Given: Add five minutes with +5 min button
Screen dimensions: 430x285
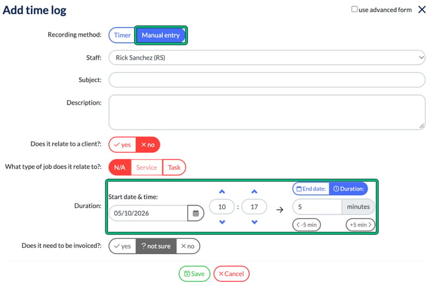Looking at the screenshot, I should (360, 225).
